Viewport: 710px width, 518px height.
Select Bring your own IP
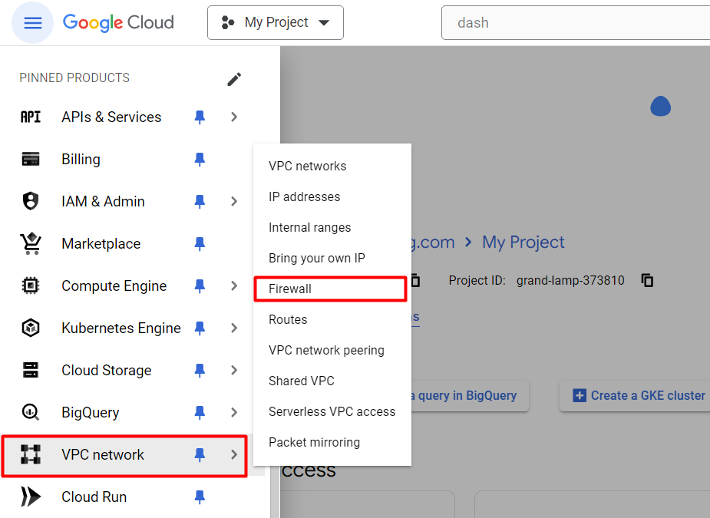coord(332,258)
